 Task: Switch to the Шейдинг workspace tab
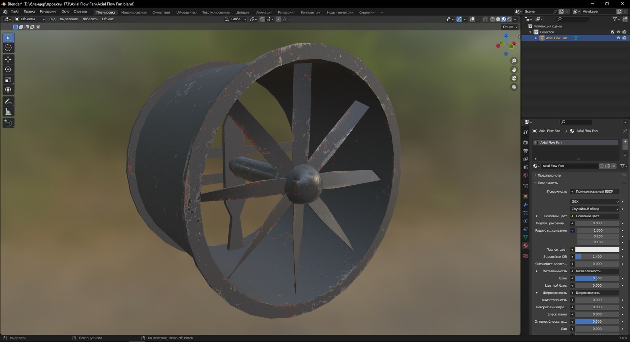click(243, 12)
